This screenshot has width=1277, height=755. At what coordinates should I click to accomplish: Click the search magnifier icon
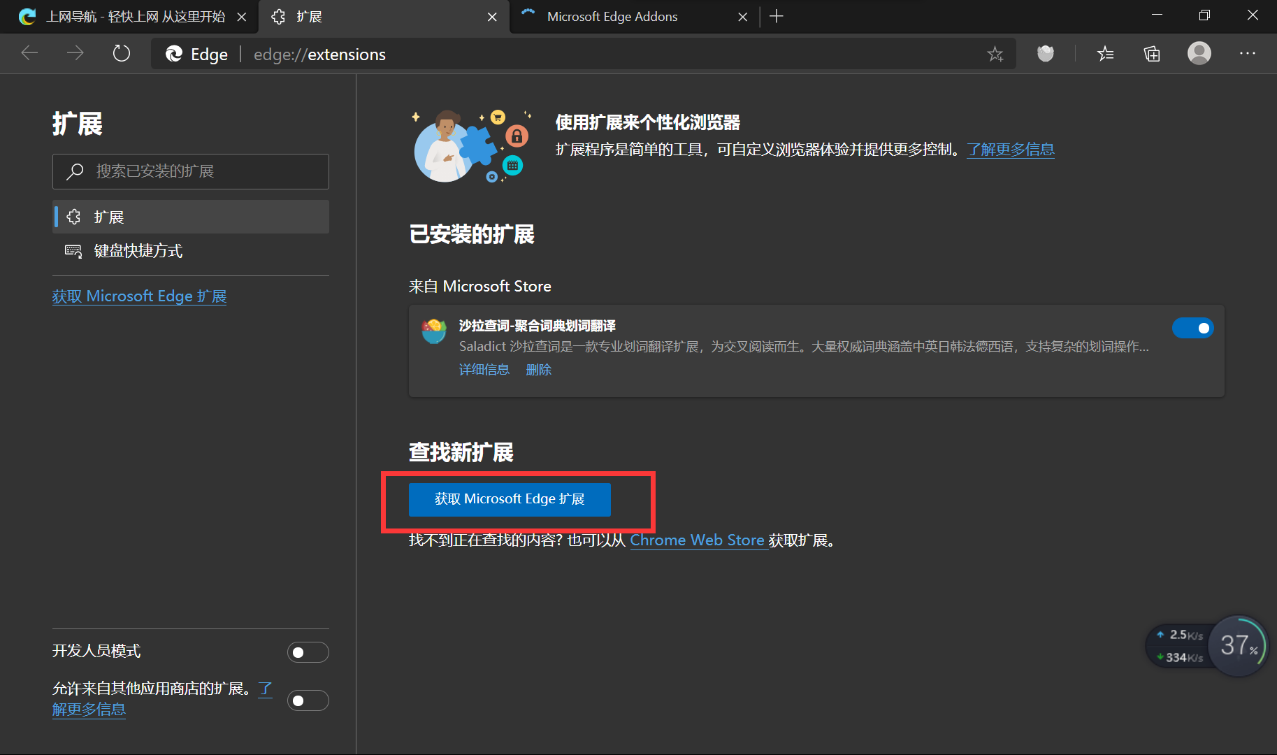[x=75, y=171]
